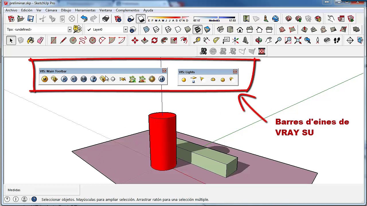
Task: Start V-Ray RT render button
Action: click(x=74, y=79)
